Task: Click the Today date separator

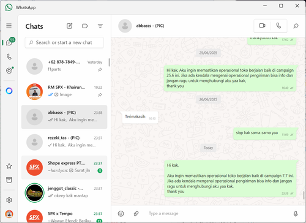Action: (x=208, y=148)
